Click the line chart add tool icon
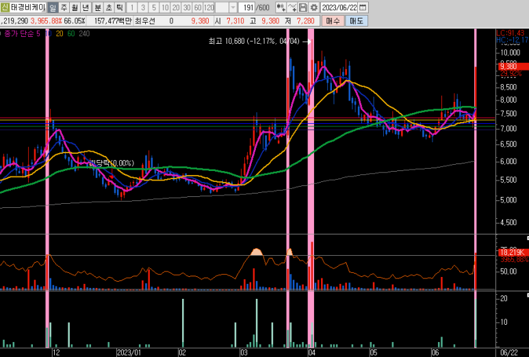Viewport: 529px width, 357px height. pyautogui.click(x=292, y=7)
